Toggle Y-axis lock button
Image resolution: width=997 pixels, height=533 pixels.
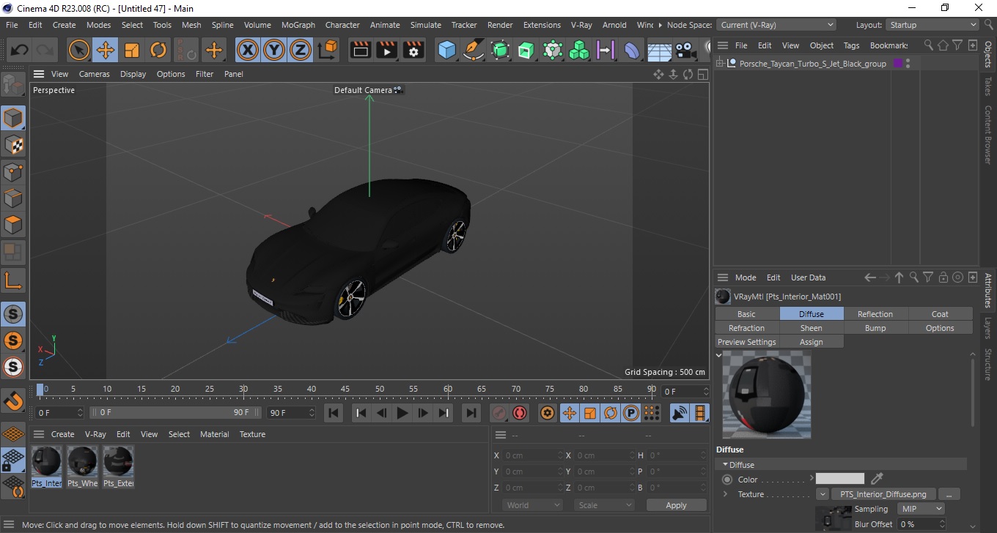coord(274,51)
